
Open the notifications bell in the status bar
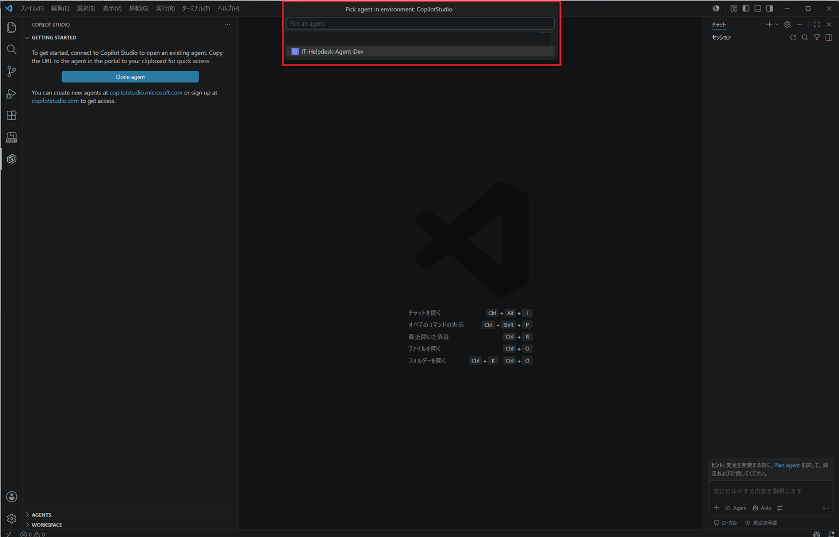831,534
